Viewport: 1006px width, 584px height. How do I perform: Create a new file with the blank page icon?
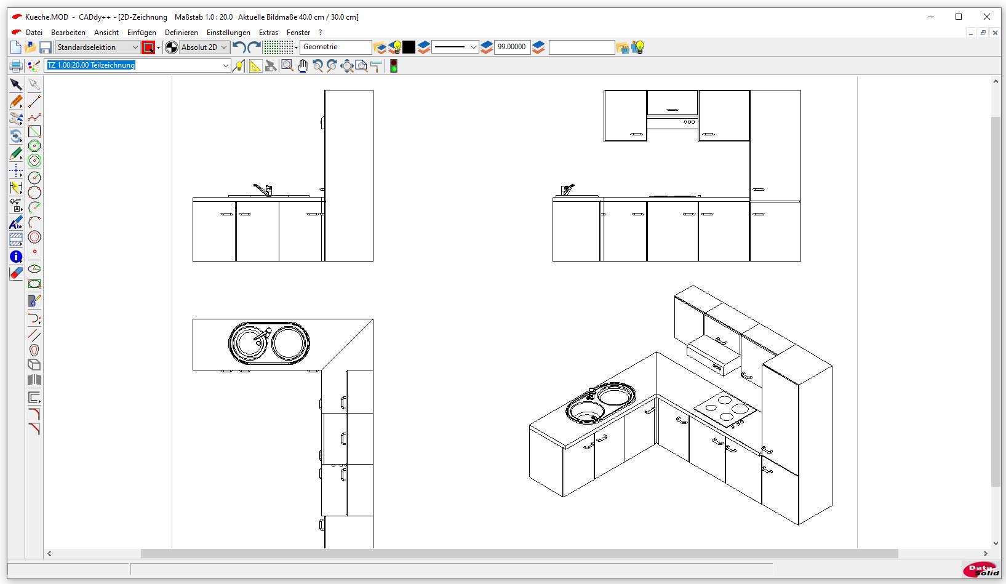(x=16, y=47)
